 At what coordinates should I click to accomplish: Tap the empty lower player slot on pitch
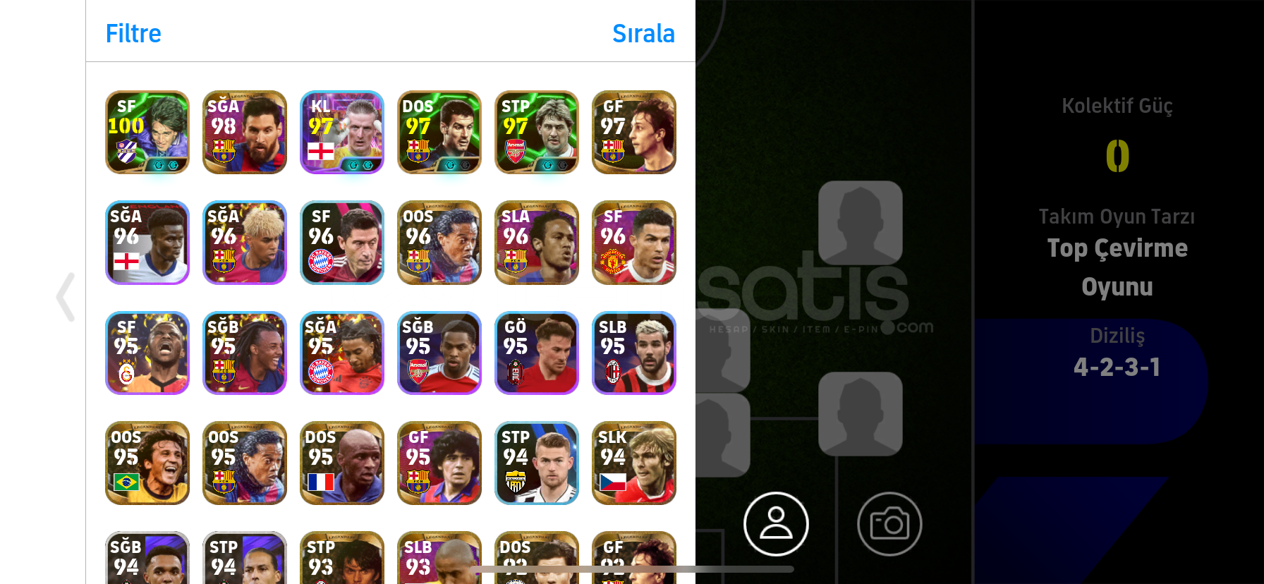(x=861, y=414)
